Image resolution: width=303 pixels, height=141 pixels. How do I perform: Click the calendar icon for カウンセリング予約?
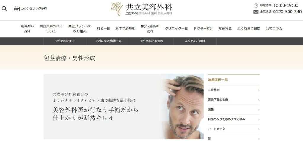17,9
